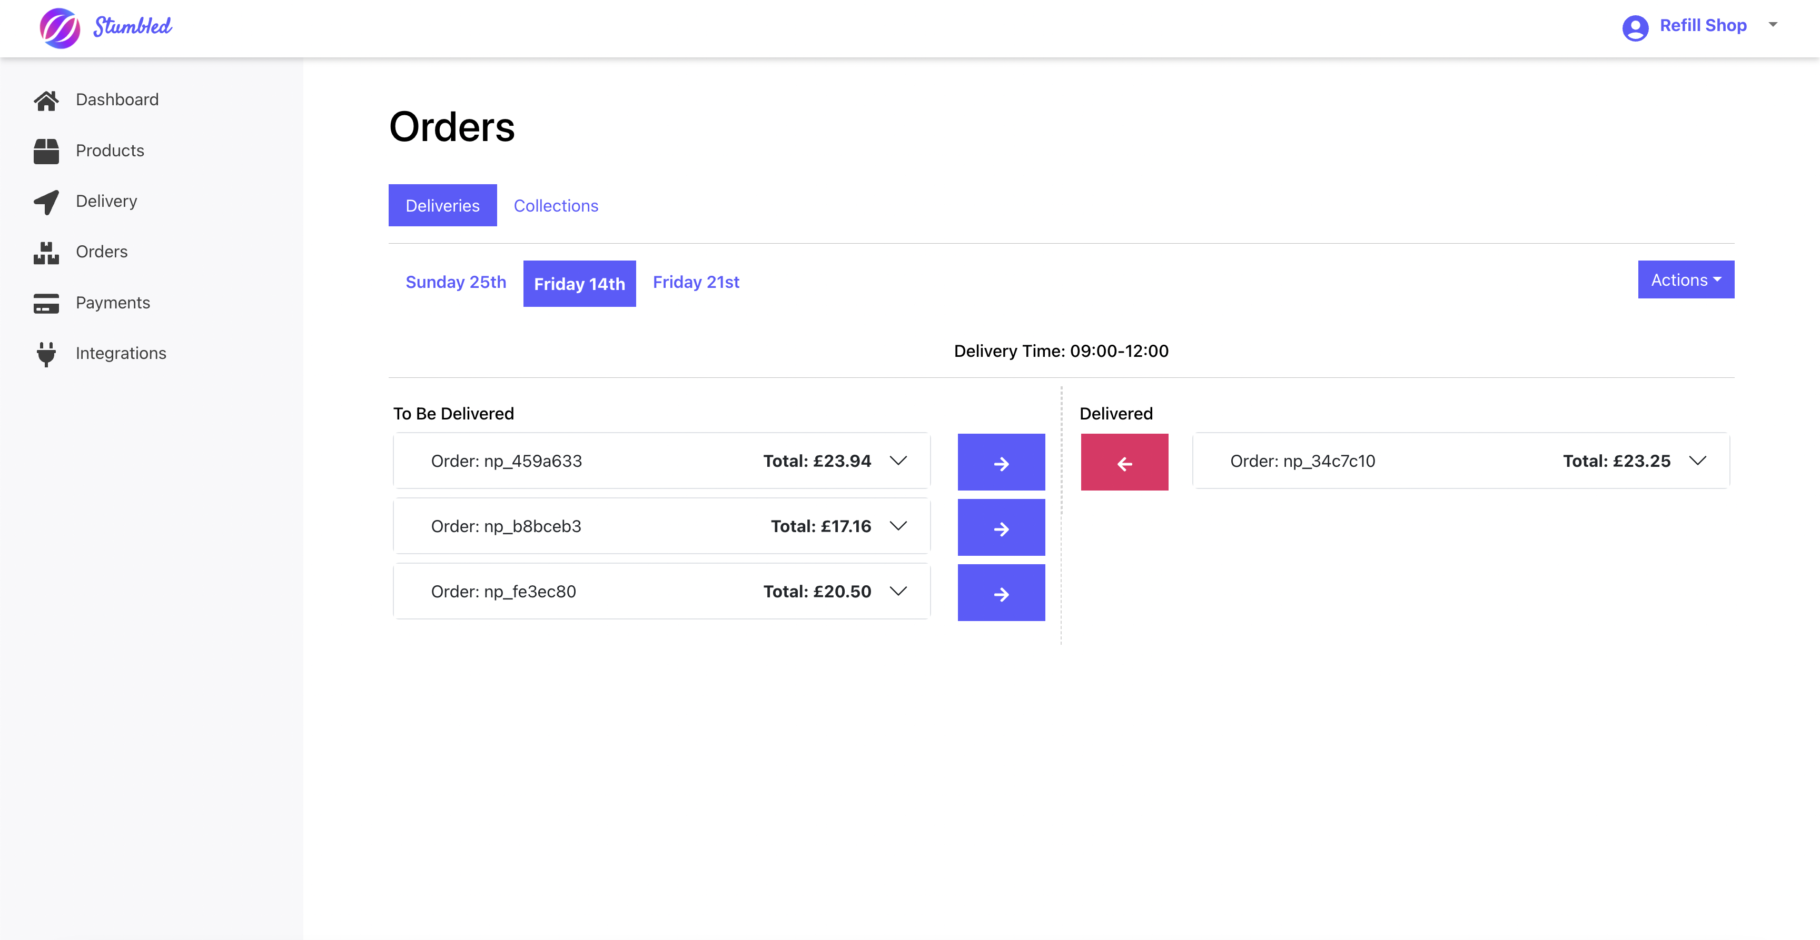Move order np_b8bceb3 to Delivered
This screenshot has height=940, width=1820.
click(1001, 527)
